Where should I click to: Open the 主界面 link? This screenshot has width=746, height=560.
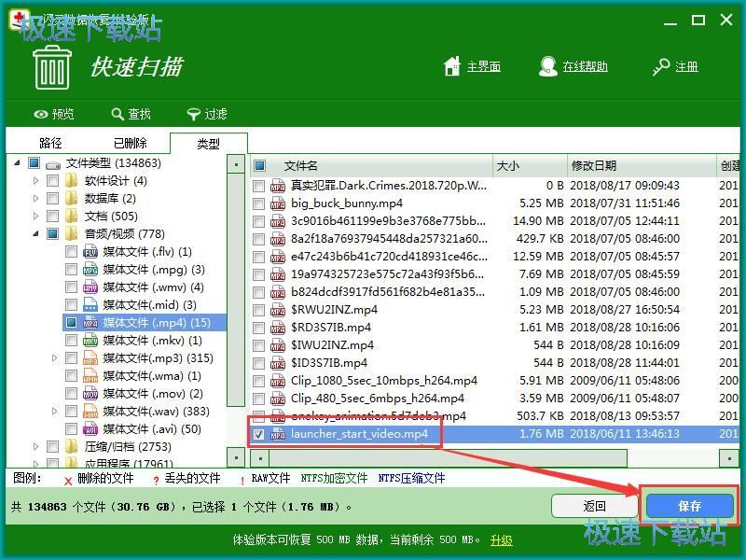(x=484, y=66)
